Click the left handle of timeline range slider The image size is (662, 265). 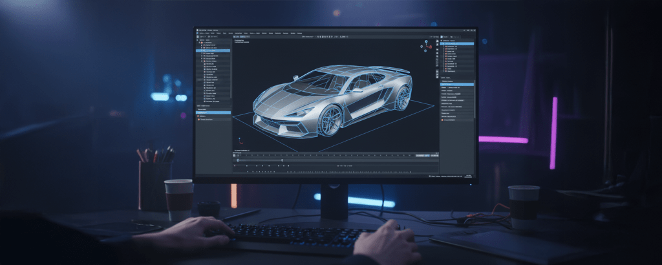(238, 160)
